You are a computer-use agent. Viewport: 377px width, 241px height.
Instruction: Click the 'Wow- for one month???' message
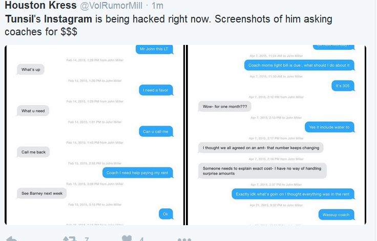pyautogui.click(x=225, y=107)
